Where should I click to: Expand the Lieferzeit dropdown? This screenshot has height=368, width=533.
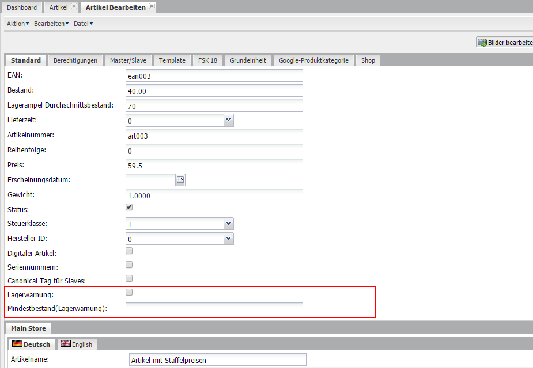coord(229,120)
